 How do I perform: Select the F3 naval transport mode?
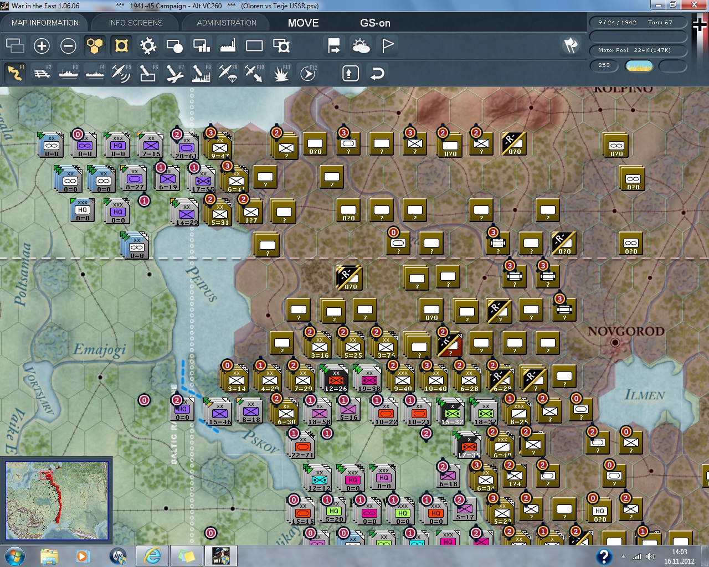coord(68,73)
